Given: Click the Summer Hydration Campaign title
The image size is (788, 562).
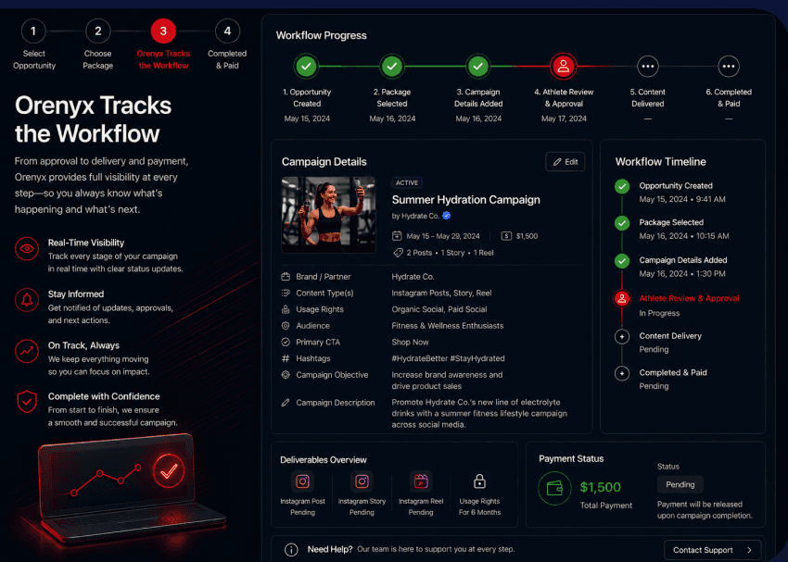Looking at the screenshot, I should (x=466, y=200).
